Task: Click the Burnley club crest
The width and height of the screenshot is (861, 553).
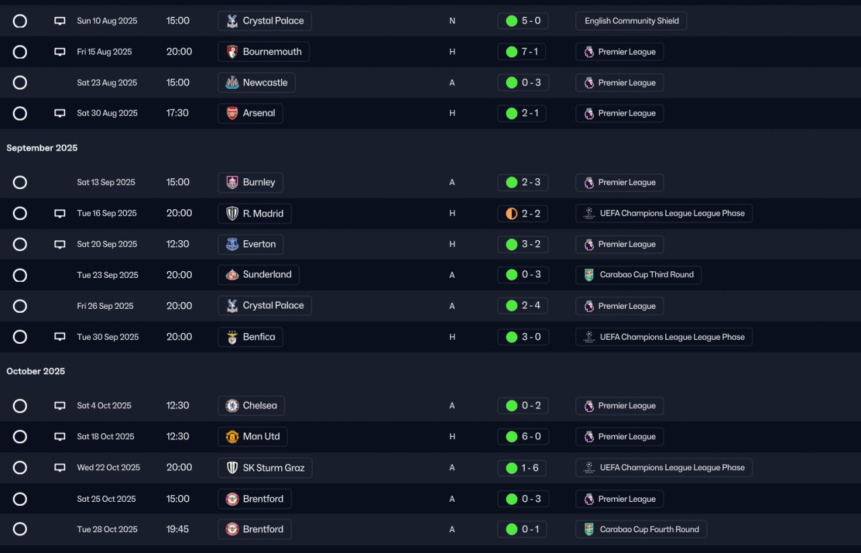Action: 232,182
